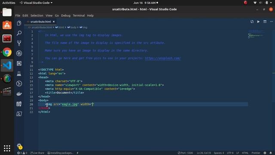275x155 pixels.
Task: Click Activities in the top bar
Action: pos(9,3)
